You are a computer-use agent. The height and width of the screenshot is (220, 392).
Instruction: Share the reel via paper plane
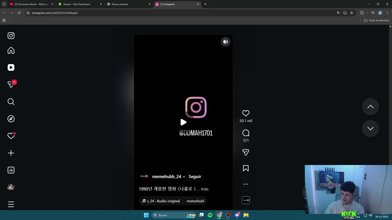click(246, 152)
